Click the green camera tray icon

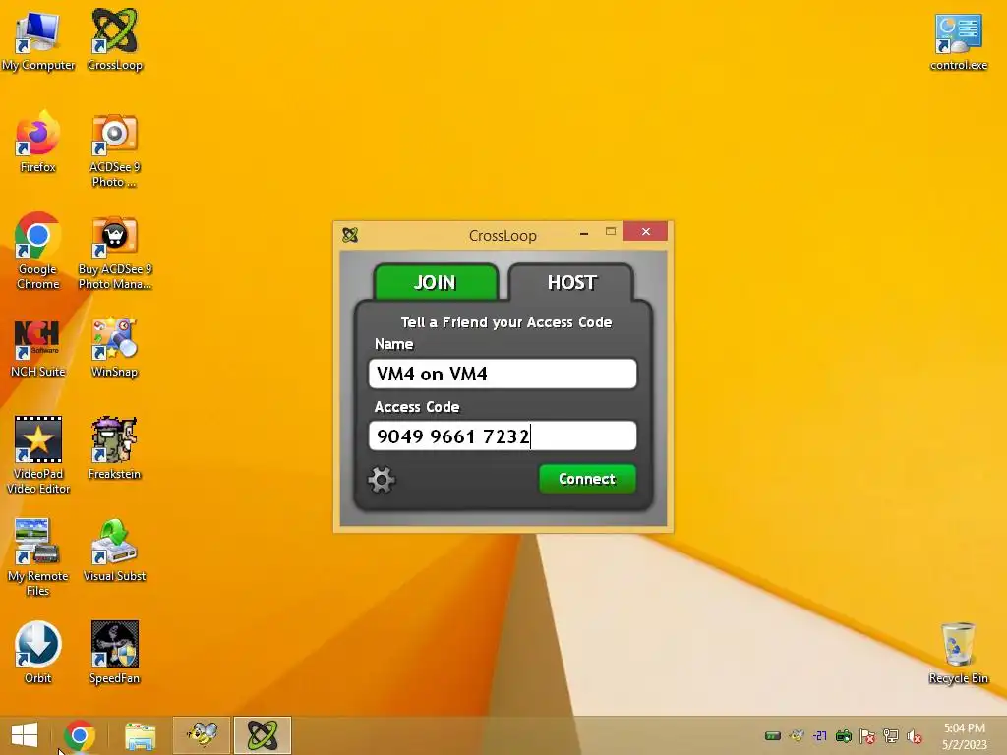(843, 735)
